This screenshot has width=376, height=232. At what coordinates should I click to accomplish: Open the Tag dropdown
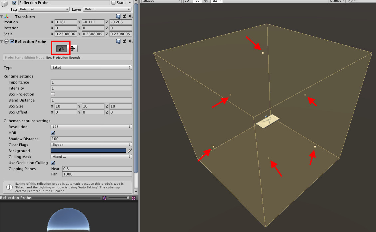point(44,9)
